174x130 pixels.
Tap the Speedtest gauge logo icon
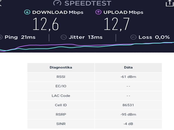click(x=57, y=3)
